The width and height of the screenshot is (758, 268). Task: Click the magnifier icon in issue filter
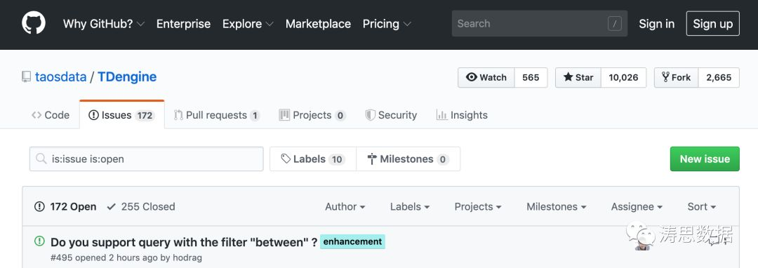tap(41, 159)
